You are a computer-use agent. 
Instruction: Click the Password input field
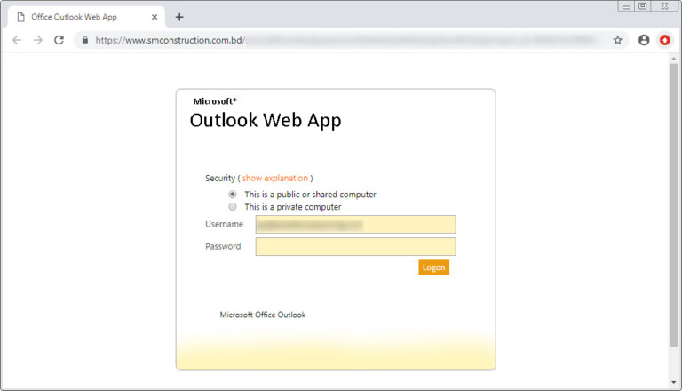pos(355,247)
